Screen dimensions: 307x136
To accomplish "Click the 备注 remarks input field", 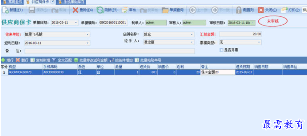I will pyautogui.click(x=110, y=51).
